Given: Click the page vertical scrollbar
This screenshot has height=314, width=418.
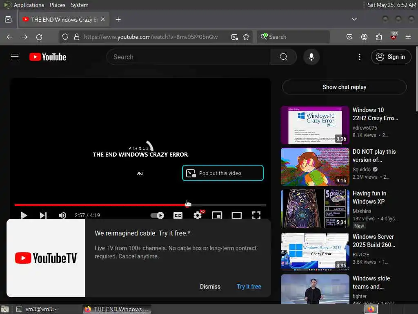Looking at the screenshot, I should [417, 79].
